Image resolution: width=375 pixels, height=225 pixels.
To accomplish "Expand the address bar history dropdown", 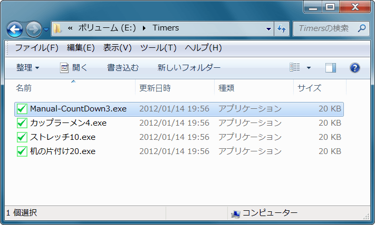I will click(x=268, y=28).
